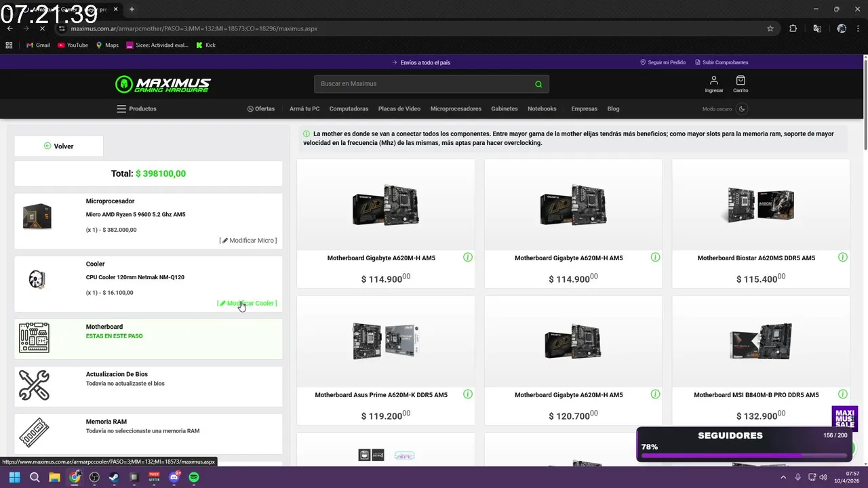Select Motherboard Biostar A620MS DDR5 AM5 image
This screenshot has height=488, width=868.
tap(761, 205)
